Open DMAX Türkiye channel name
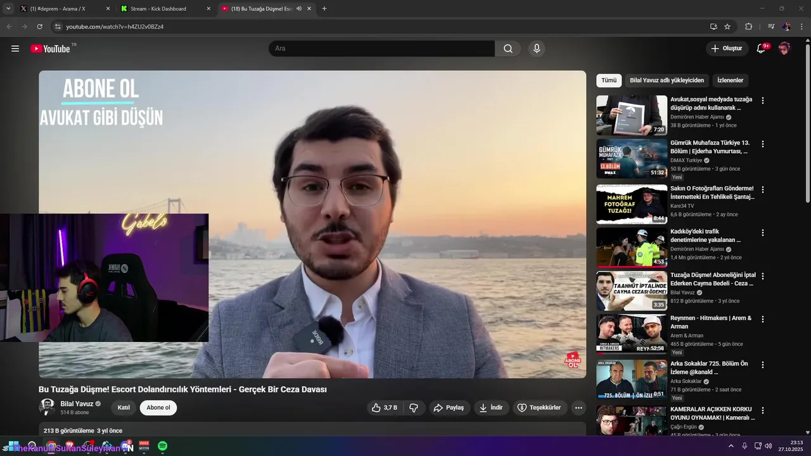The image size is (811, 456). (x=686, y=160)
